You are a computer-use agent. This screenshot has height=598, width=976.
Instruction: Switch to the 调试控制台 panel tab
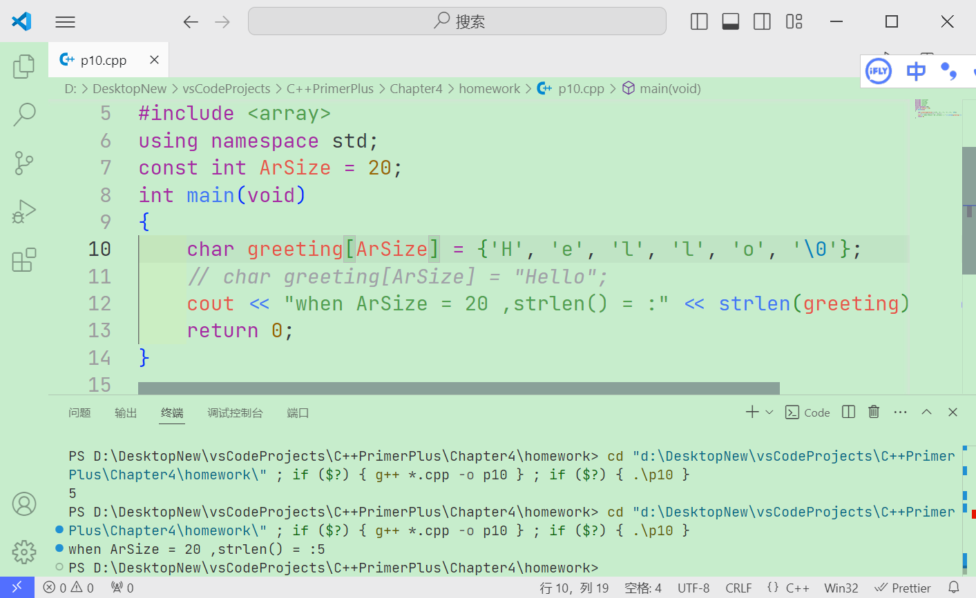tap(235, 412)
